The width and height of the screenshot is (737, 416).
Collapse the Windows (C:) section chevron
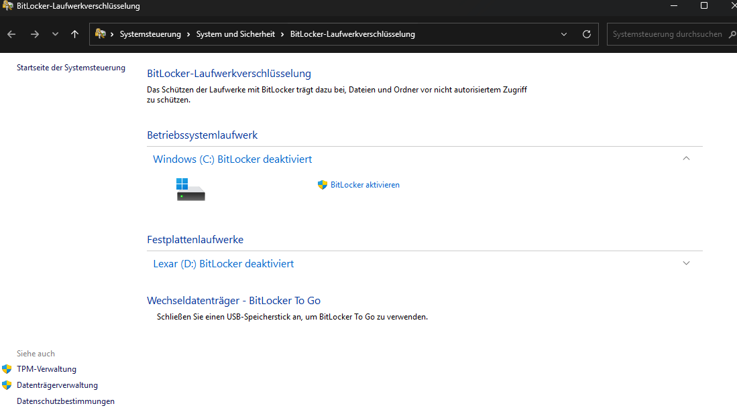click(686, 159)
